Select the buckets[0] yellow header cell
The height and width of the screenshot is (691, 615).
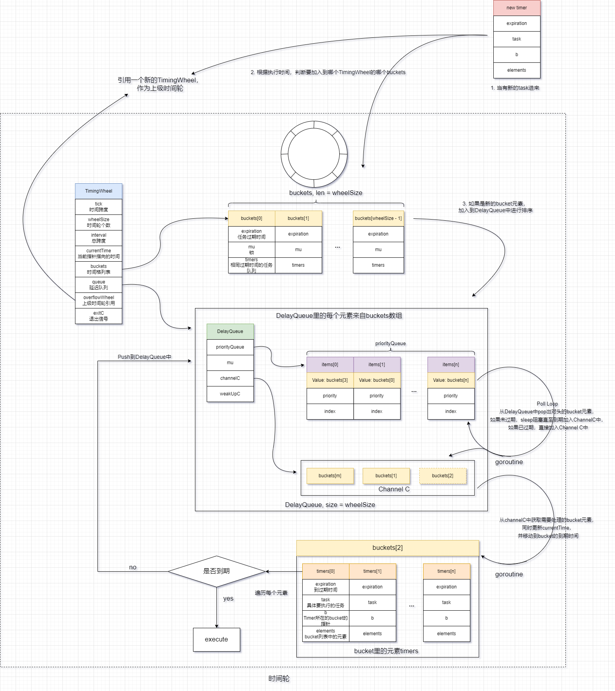252,218
